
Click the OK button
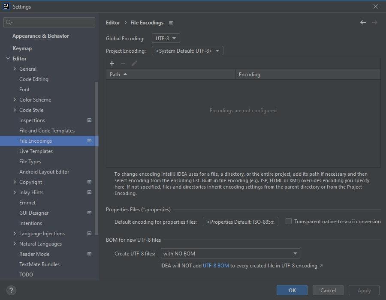tap(292, 291)
